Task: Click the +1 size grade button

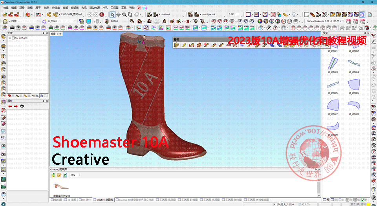Action: click(225, 21)
